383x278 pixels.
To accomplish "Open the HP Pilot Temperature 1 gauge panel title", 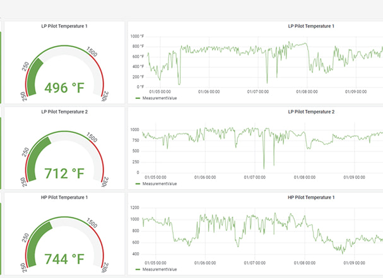I will pyautogui.click(x=64, y=197).
